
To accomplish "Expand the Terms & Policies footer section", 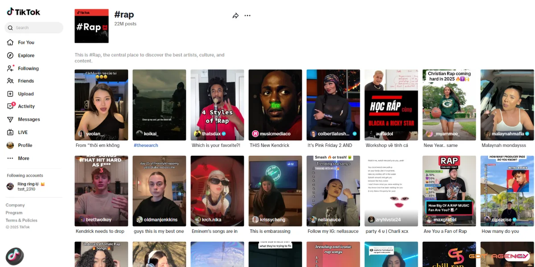I will click(x=21, y=220).
